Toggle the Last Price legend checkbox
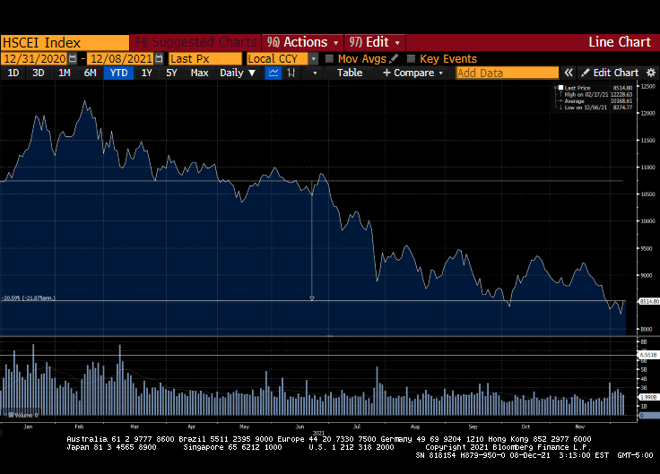 tap(560, 88)
